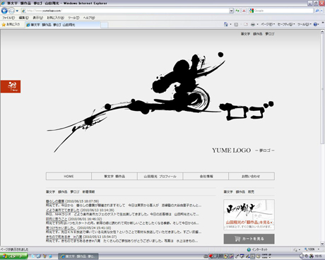
Task: Open the お気に入り (Favorites) menu in menu bar
Action: click(55, 18)
